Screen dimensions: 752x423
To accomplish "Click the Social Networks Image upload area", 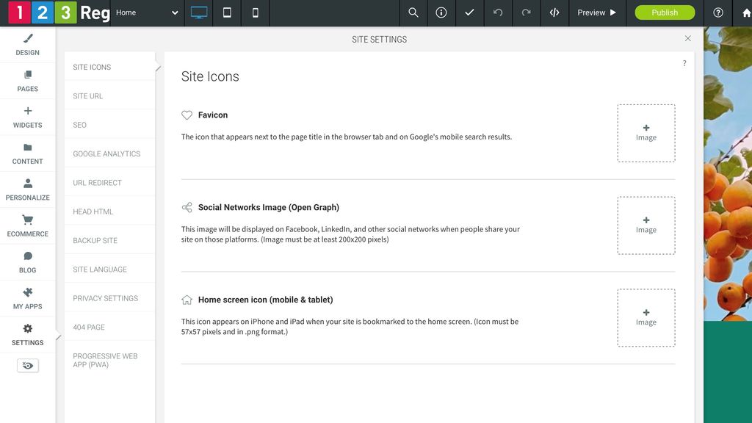I will [646, 225].
